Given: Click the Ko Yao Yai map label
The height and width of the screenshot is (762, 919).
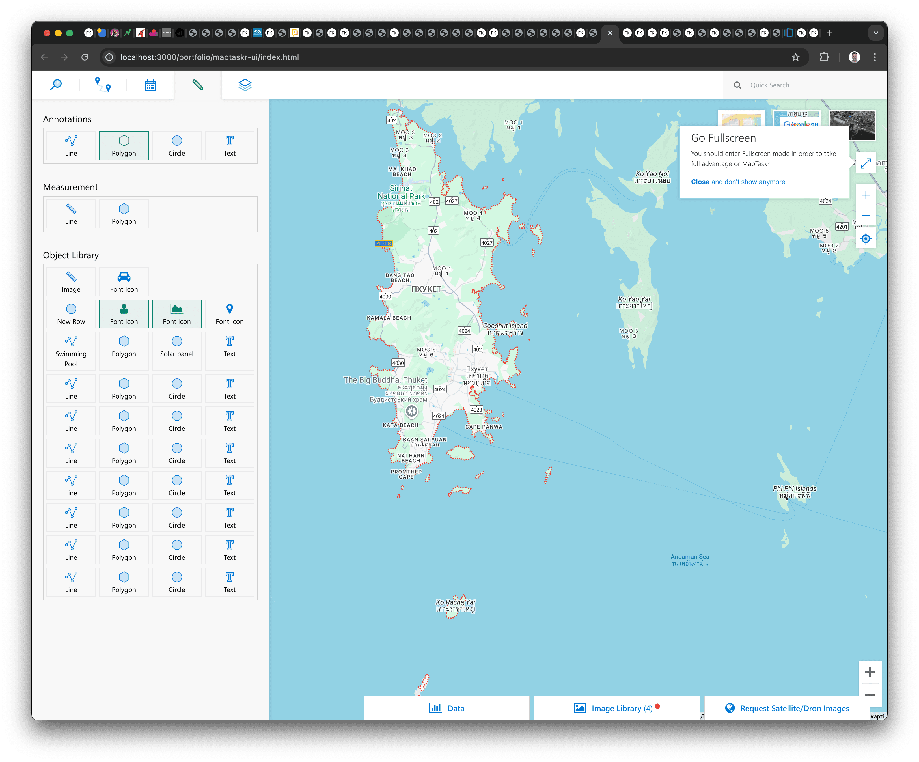Looking at the screenshot, I should (634, 302).
